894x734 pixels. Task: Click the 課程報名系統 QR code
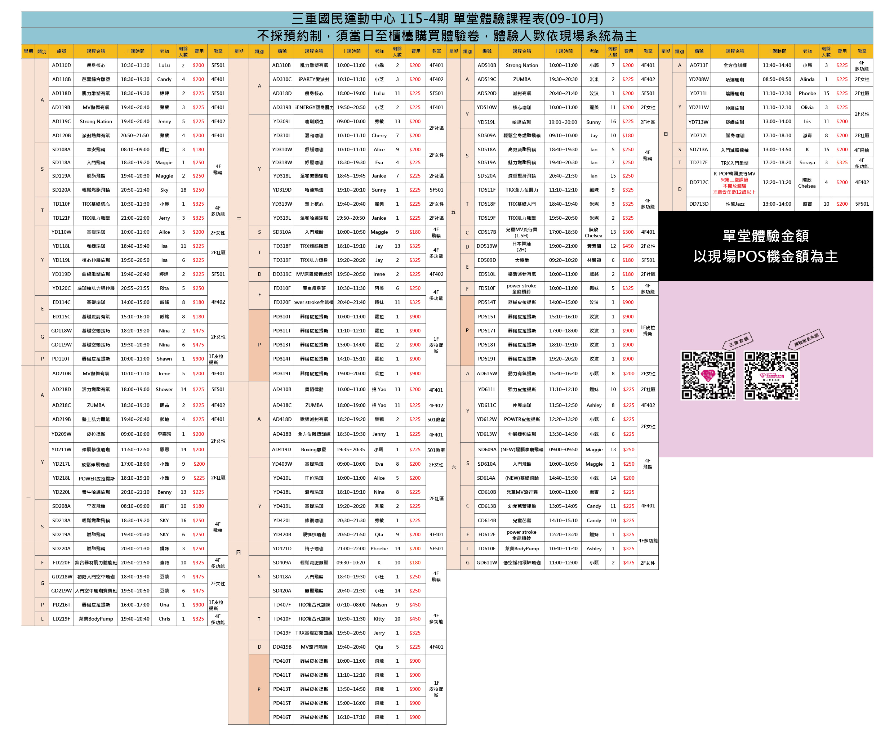771,375
